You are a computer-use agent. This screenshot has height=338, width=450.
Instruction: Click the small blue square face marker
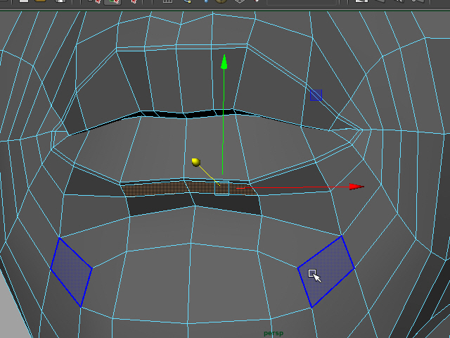point(316,95)
